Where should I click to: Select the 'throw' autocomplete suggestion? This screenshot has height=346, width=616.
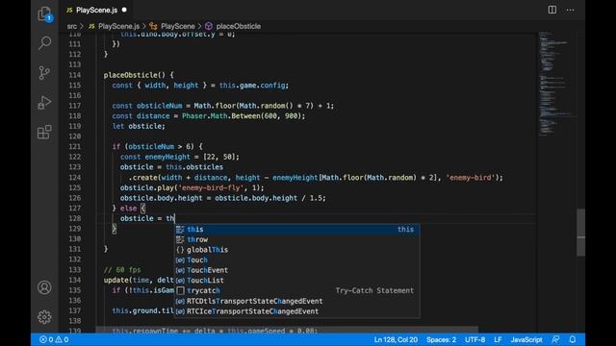coord(297,239)
